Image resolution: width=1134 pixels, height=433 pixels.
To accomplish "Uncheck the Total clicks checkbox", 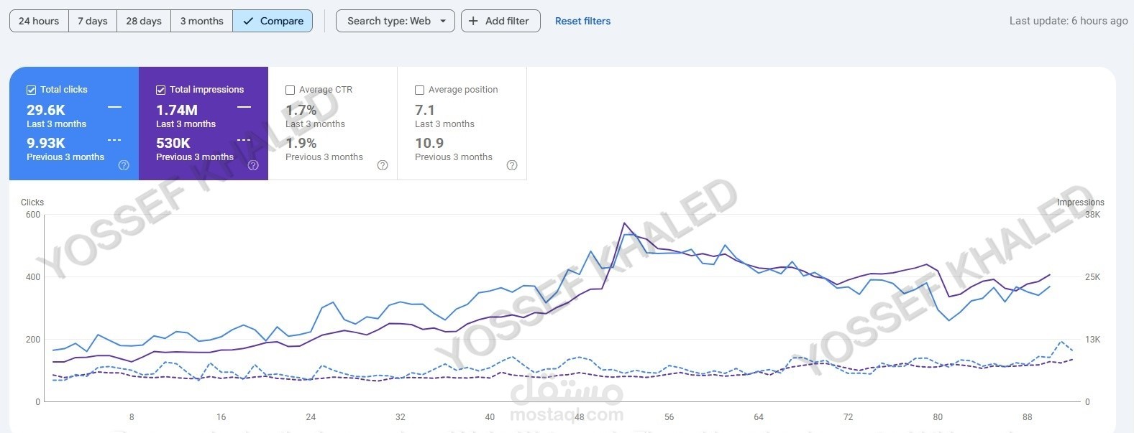I will (x=31, y=89).
